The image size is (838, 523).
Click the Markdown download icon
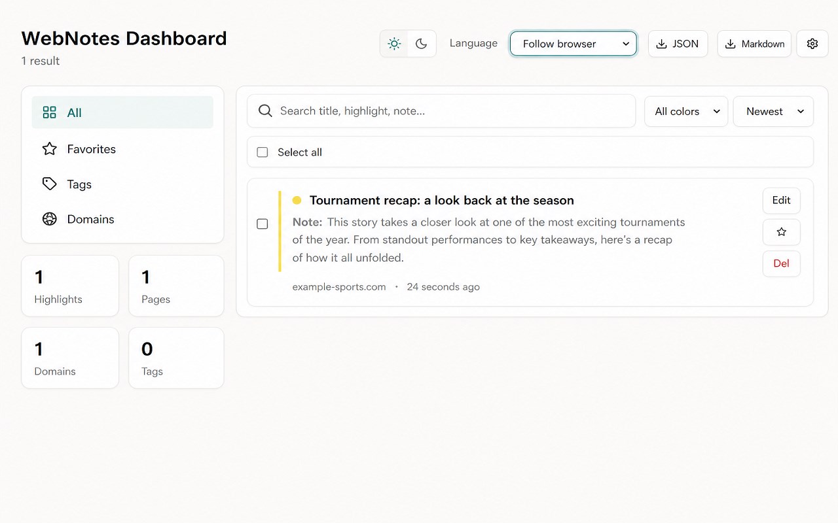coord(731,44)
